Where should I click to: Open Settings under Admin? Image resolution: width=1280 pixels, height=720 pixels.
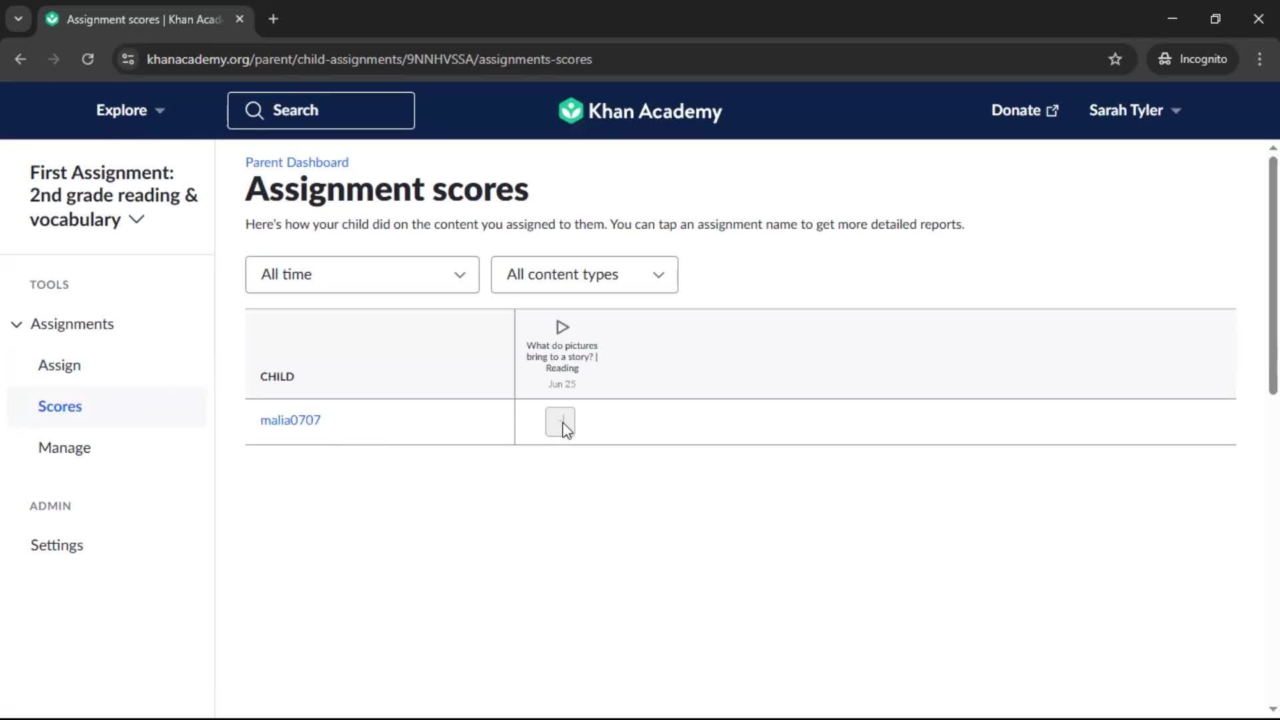(x=57, y=545)
